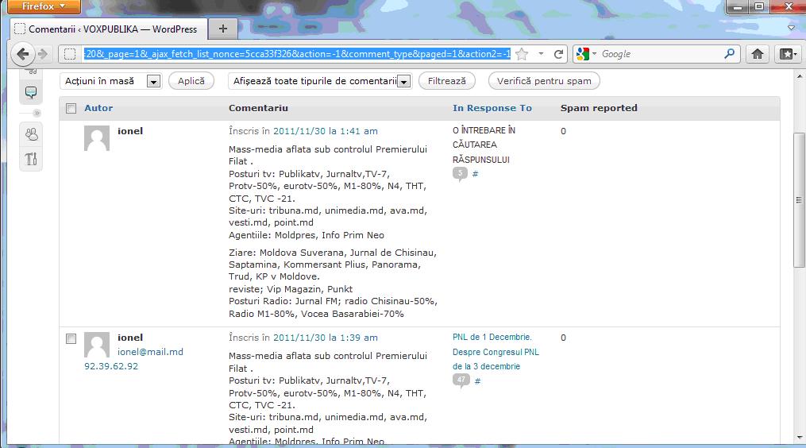
Task: Go back with the browser back arrow
Action: tap(22, 53)
